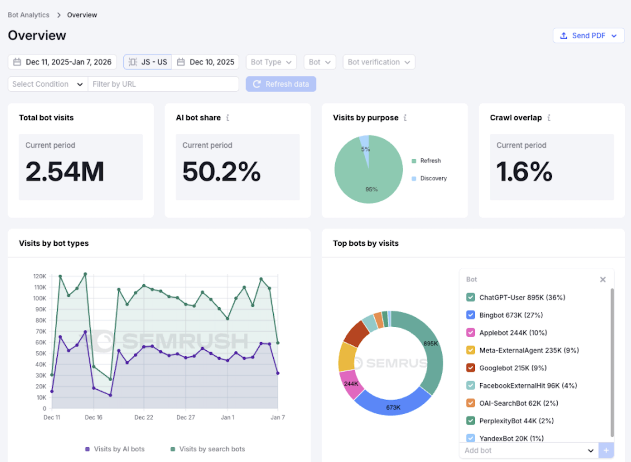The width and height of the screenshot is (631, 462).
Task: Disable PerplexityBot in the bot list
Action: (x=470, y=421)
